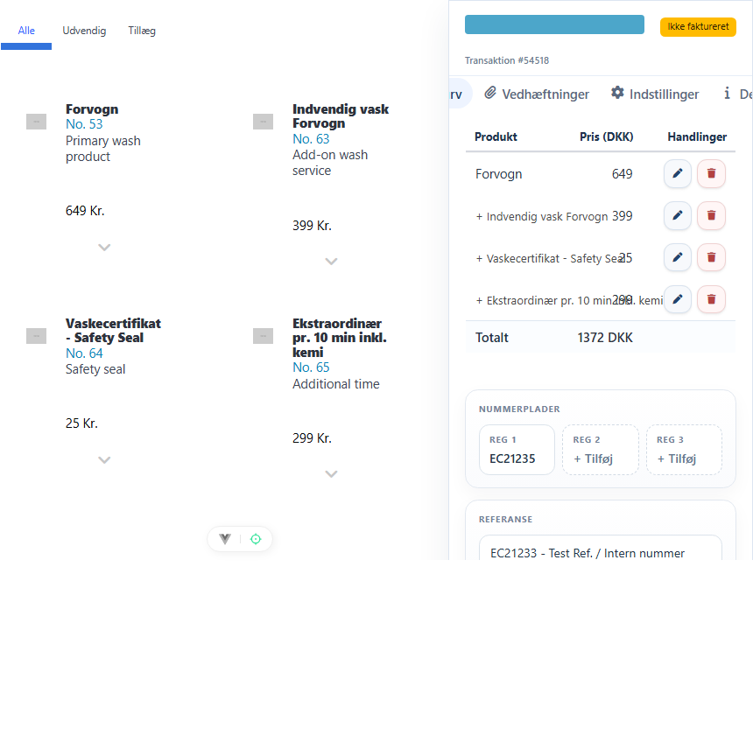The image size is (753, 735).
Task: Delete the Vaskecertifikat - Safety Seal row
Action: tap(711, 257)
